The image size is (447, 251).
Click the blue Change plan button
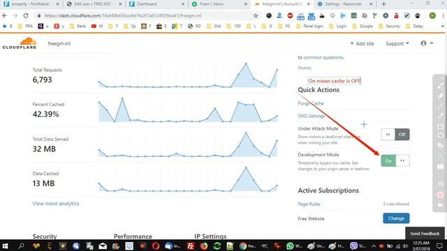point(396,218)
